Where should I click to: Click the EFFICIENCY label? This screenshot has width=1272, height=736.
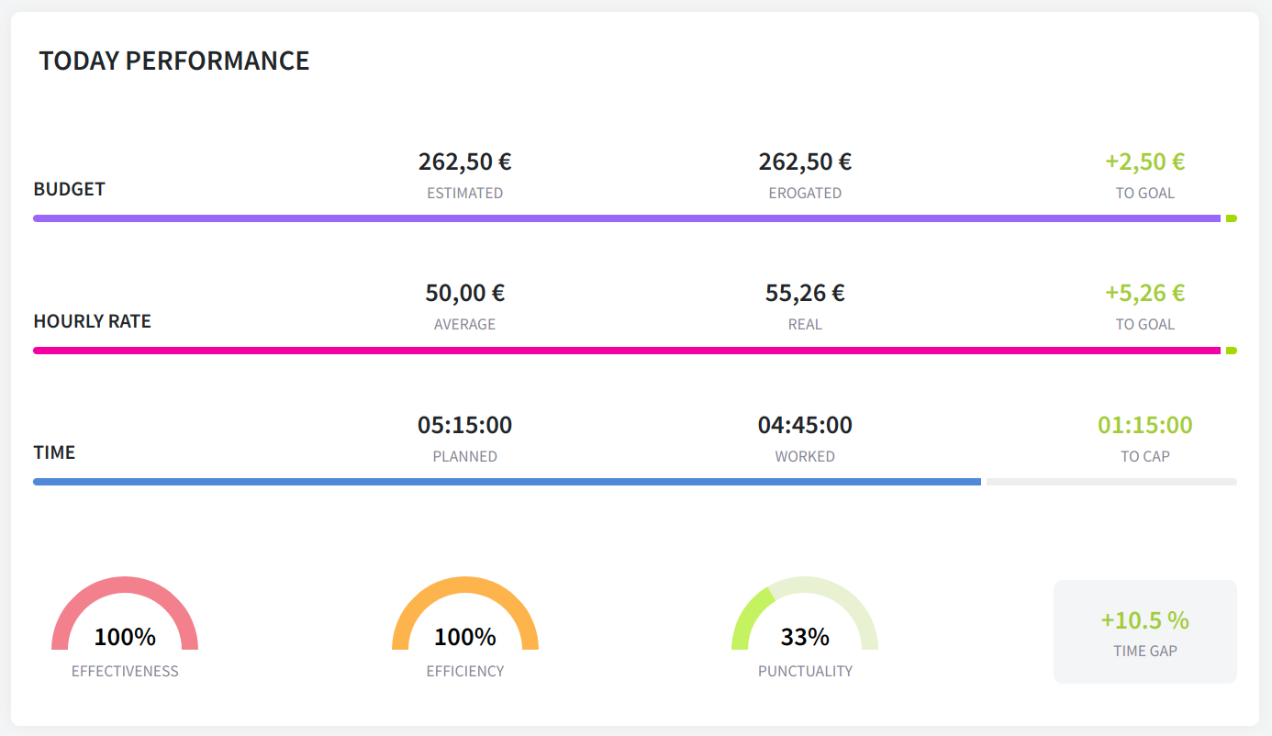tap(465, 671)
